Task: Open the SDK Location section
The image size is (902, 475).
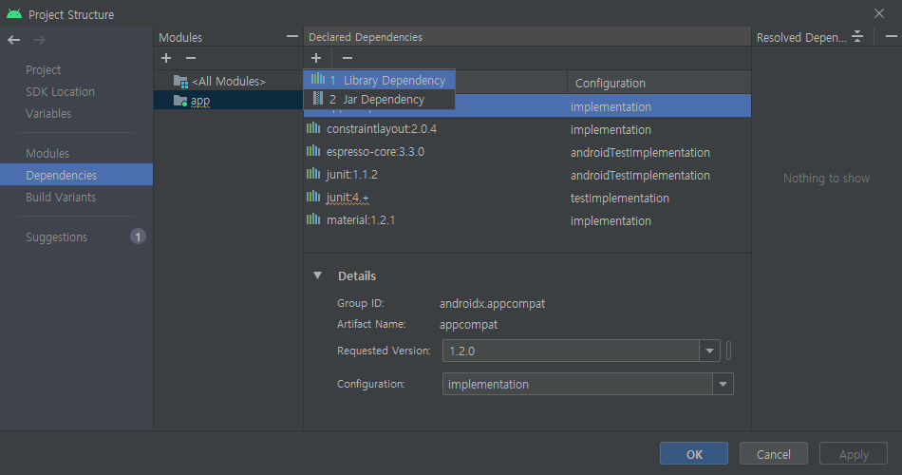Action: coord(60,91)
